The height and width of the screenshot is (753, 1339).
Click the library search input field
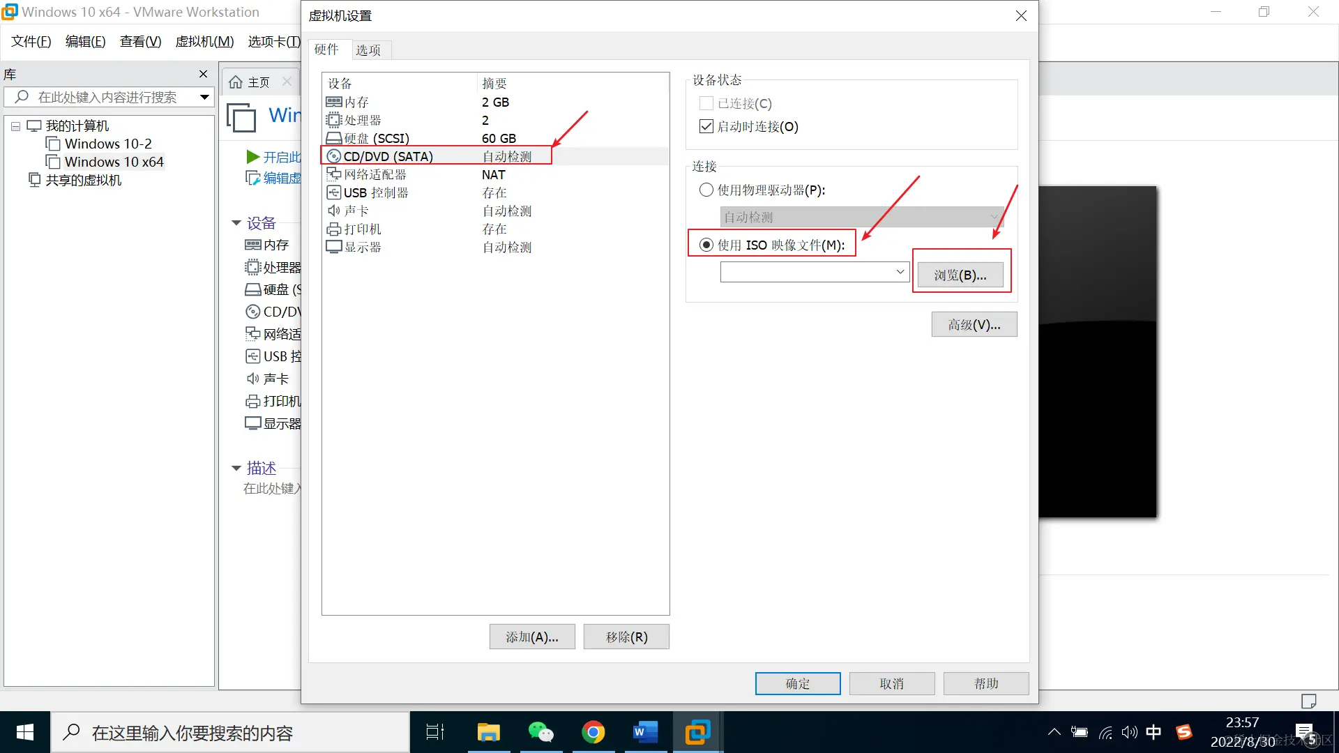pyautogui.click(x=107, y=97)
